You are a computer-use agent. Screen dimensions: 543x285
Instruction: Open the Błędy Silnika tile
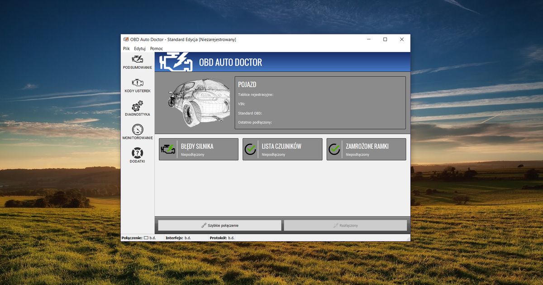click(199, 149)
